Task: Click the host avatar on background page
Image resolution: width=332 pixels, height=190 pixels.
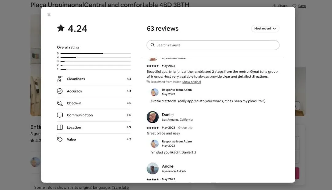Action: coord(35,162)
